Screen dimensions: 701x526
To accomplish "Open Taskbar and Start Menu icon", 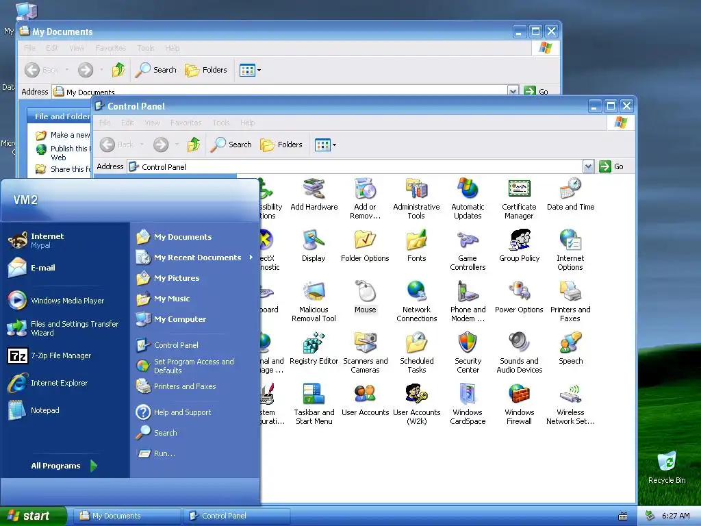I will point(314,404).
